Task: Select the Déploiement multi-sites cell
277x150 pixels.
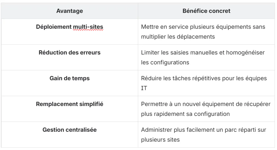Action: coord(69,32)
